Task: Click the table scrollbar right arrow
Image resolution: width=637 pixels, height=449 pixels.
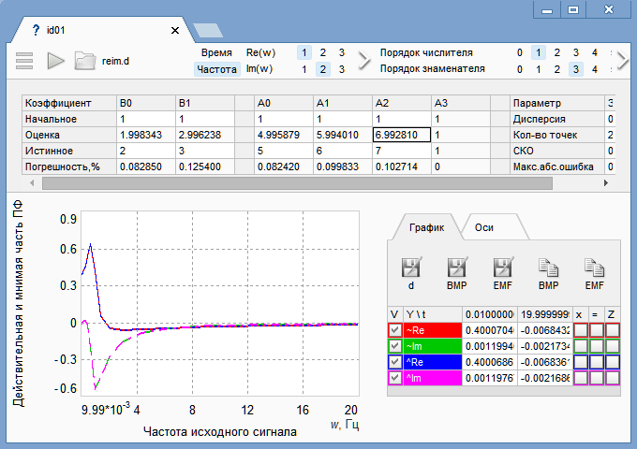Action: point(606,183)
